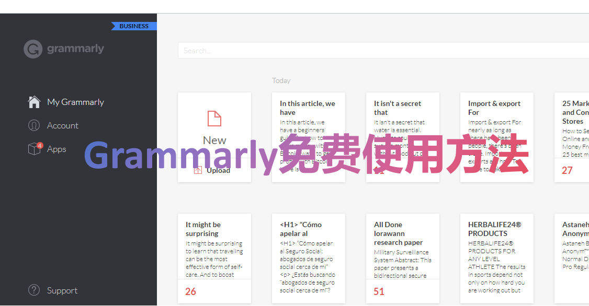Create a New document

[214, 128]
